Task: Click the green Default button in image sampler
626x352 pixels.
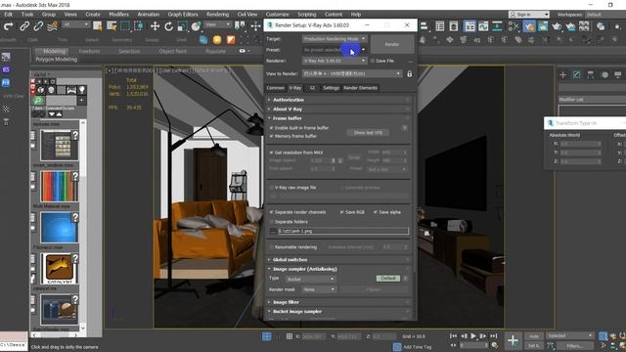Action: (x=387, y=278)
